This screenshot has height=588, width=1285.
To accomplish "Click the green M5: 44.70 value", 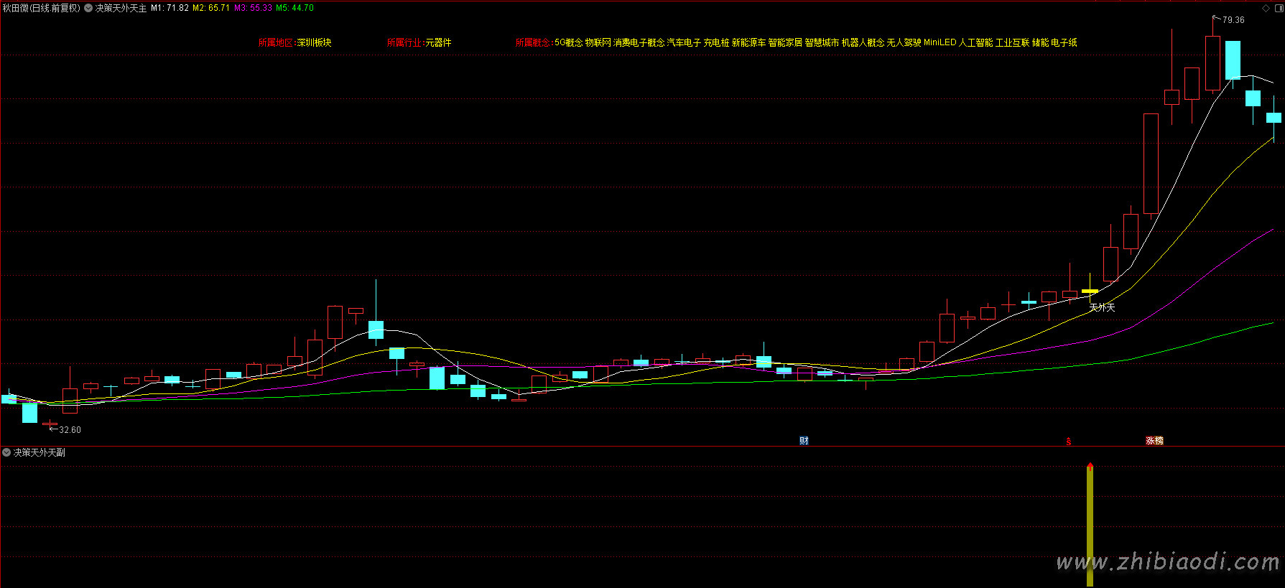I will 294,8.
